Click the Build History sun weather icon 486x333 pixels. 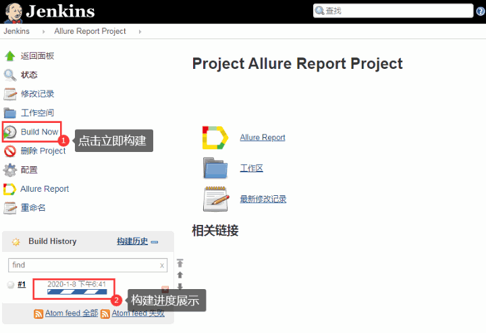coord(16,242)
